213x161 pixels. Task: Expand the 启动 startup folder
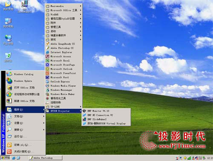coord(63,31)
